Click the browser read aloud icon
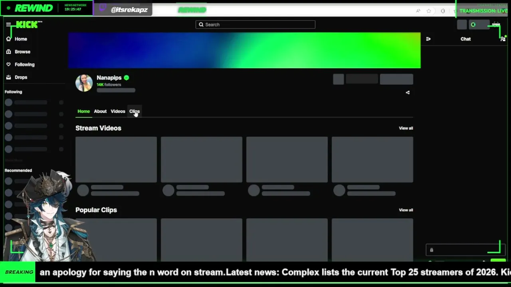This screenshot has width=511, height=287. 418,11
